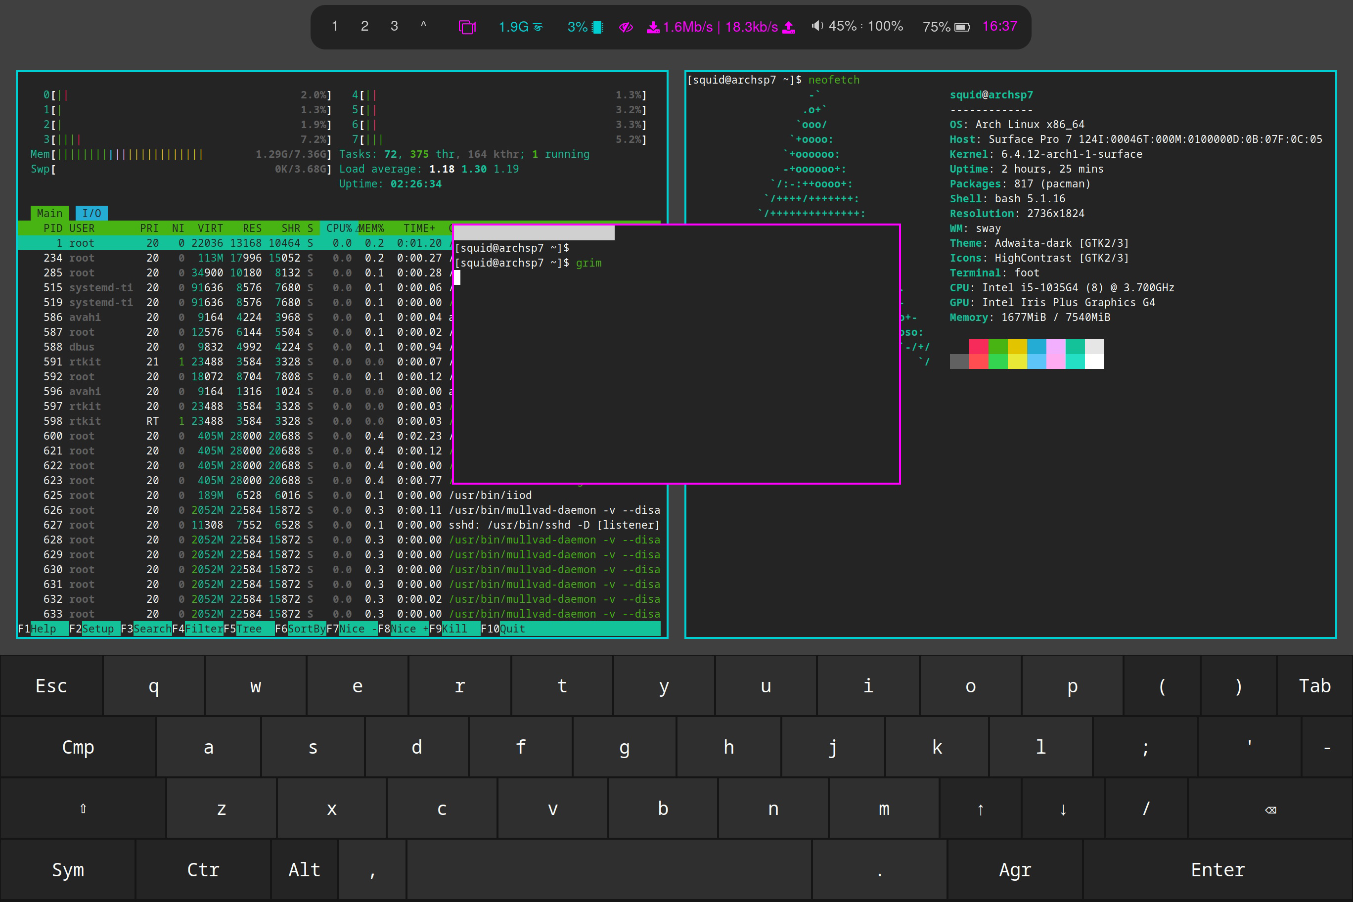The width and height of the screenshot is (1353, 902).
Task: Click the upload speed icon in bar
Action: 789,27
